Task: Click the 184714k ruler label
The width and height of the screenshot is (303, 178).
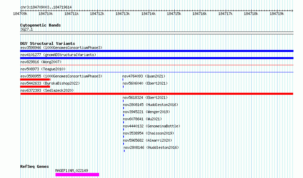Action: pyautogui.click(x=148, y=14)
